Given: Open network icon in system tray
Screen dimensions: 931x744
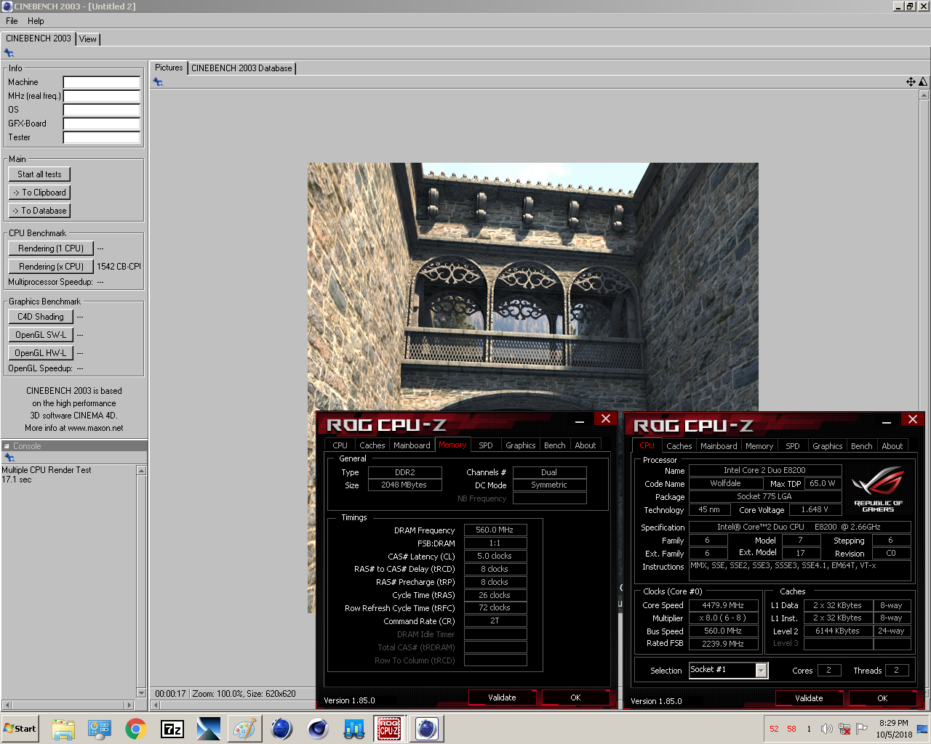Looking at the screenshot, I should (844, 729).
